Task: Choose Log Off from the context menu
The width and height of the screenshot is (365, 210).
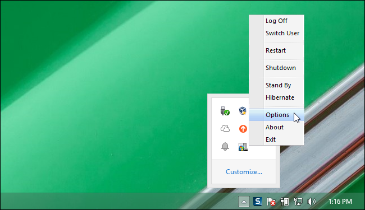Action: pos(276,21)
